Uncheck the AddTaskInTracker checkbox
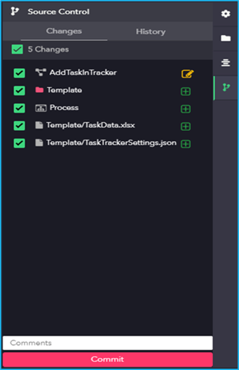Image resolution: width=239 pixels, height=370 pixels. [19, 73]
